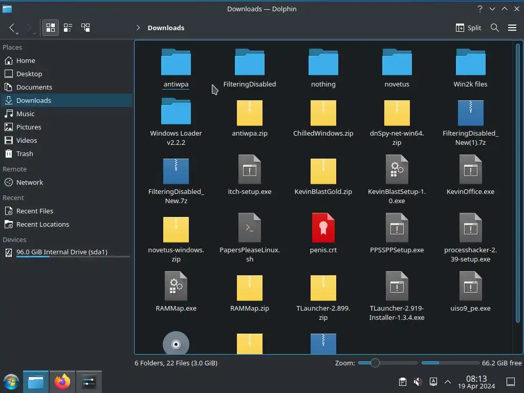The image size is (524, 393).
Task: Select RAMMap.exe file
Action: (176, 291)
